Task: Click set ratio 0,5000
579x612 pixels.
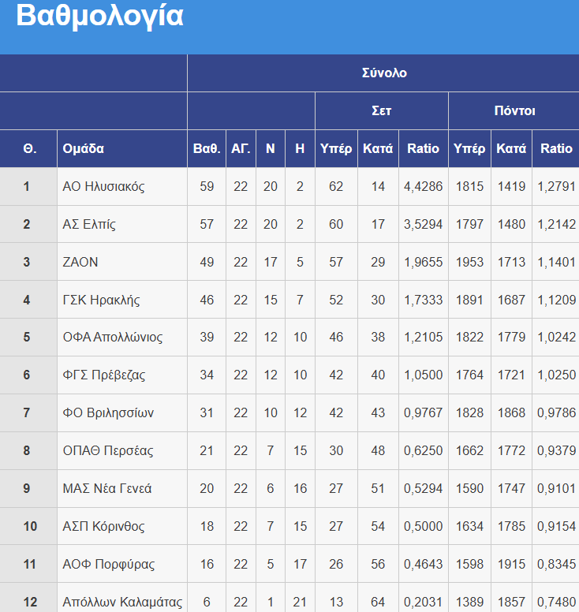Action: pos(424,527)
